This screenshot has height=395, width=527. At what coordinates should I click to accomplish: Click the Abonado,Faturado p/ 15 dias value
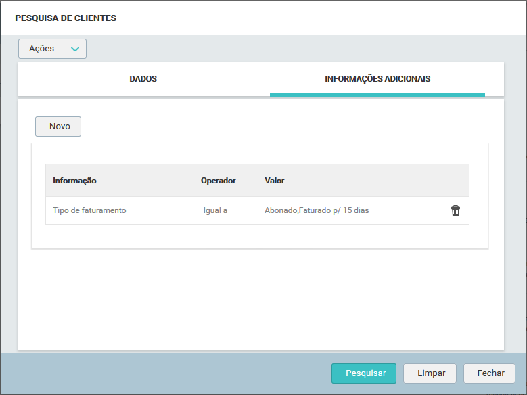tap(317, 210)
